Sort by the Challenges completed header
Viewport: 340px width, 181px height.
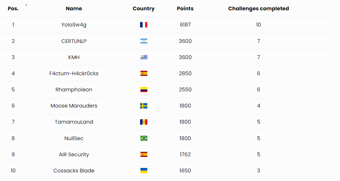(x=258, y=9)
